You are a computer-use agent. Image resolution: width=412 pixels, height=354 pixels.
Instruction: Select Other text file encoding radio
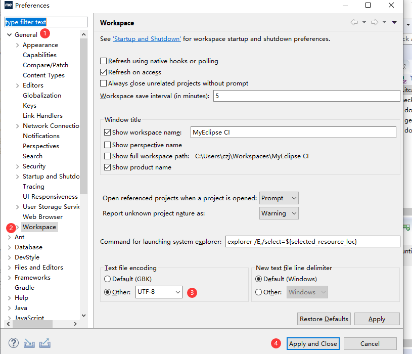point(107,292)
